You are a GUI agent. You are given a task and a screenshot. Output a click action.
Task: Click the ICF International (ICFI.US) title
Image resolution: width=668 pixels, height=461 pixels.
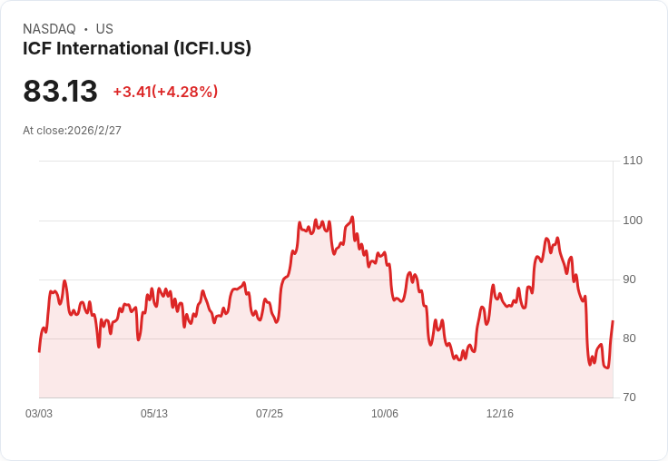137,49
